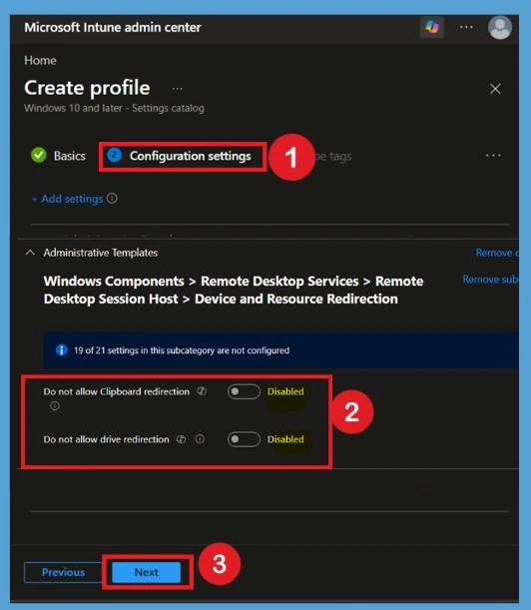Show more wizard steps ellipsis
531x610 pixels.
tap(493, 156)
